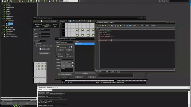Viewport: 191px width, 107px height.
Task: Expand the Sprites folder in resource tree
Action: pyautogui.click(x=2, y=4)
